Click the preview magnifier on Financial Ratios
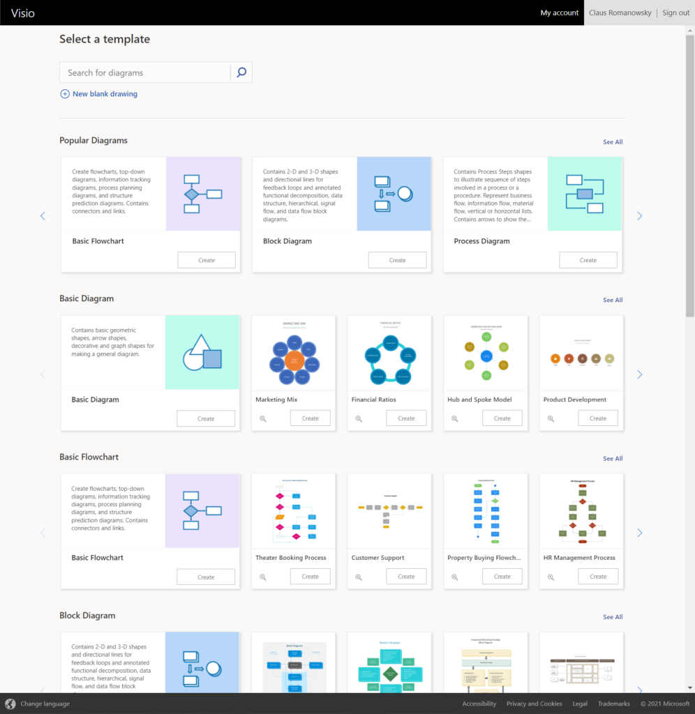The width and height of the screenshot is (695, 714). coord(359,418)
